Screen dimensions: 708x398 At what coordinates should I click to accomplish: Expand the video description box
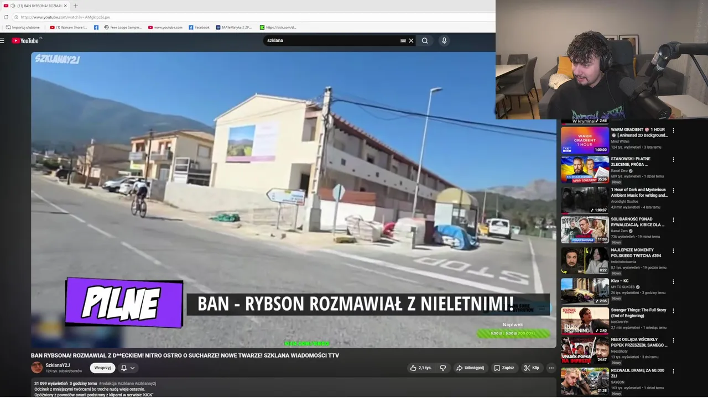[x=293, y=388]
